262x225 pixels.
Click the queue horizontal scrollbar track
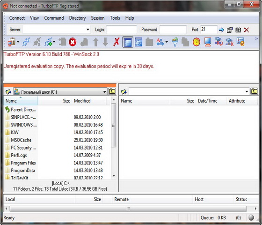pyautogui.click(x=128, y=209)
